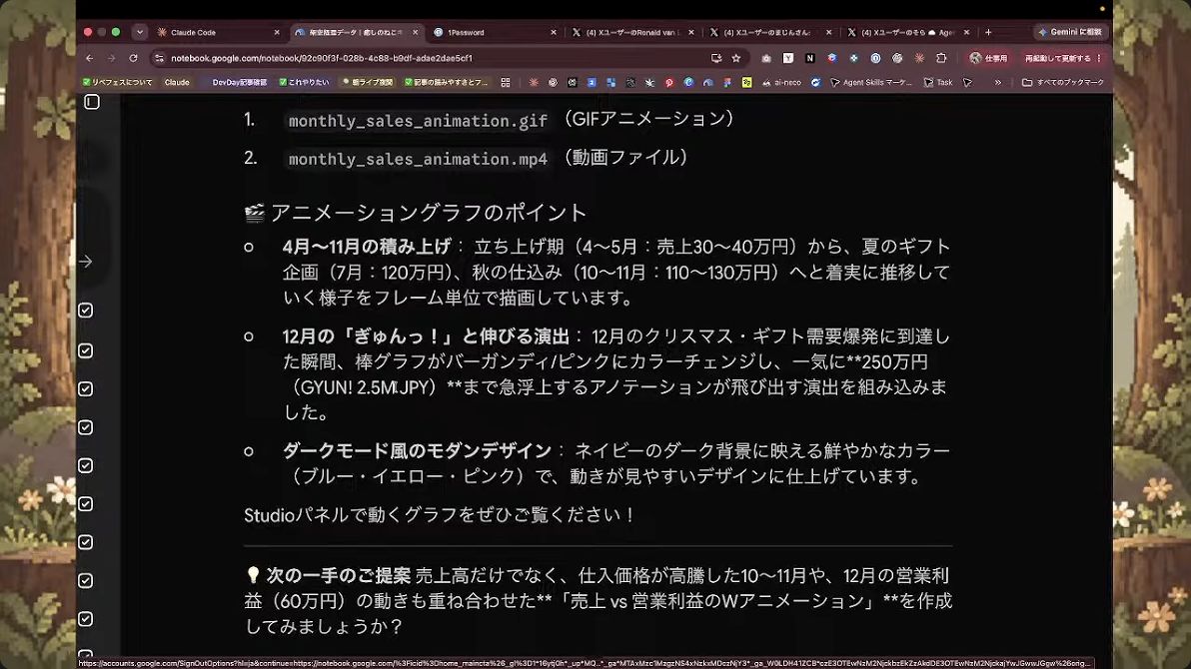This screenshot has width=1191, height=669.
Task: Toggle the sixth source checkbox in sidebar
Action: 86,504
